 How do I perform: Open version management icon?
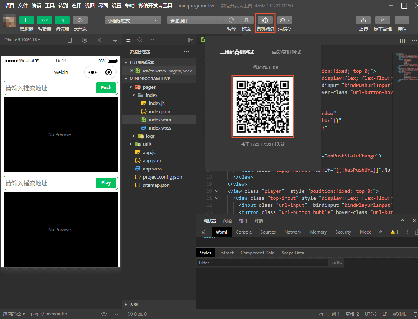tap(382, 20)
